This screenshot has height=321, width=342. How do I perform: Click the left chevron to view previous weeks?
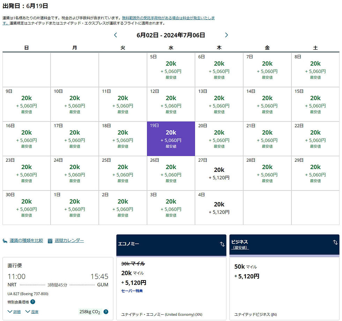116,35
